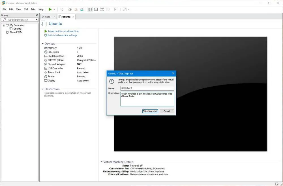This screenshot has width=283, height=186.
Task: Click the NAT network adapter value
Action: [79, 64]
